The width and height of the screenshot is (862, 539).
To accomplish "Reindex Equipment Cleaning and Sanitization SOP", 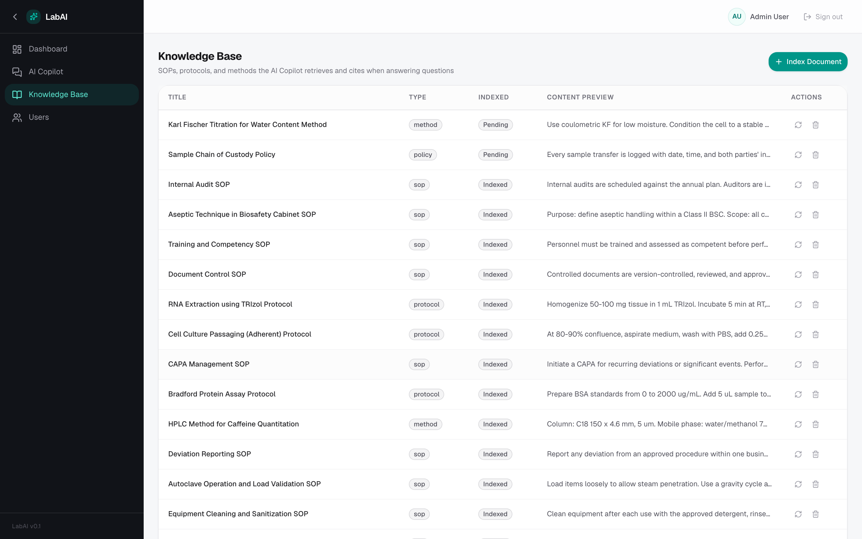I will (798, 514).
